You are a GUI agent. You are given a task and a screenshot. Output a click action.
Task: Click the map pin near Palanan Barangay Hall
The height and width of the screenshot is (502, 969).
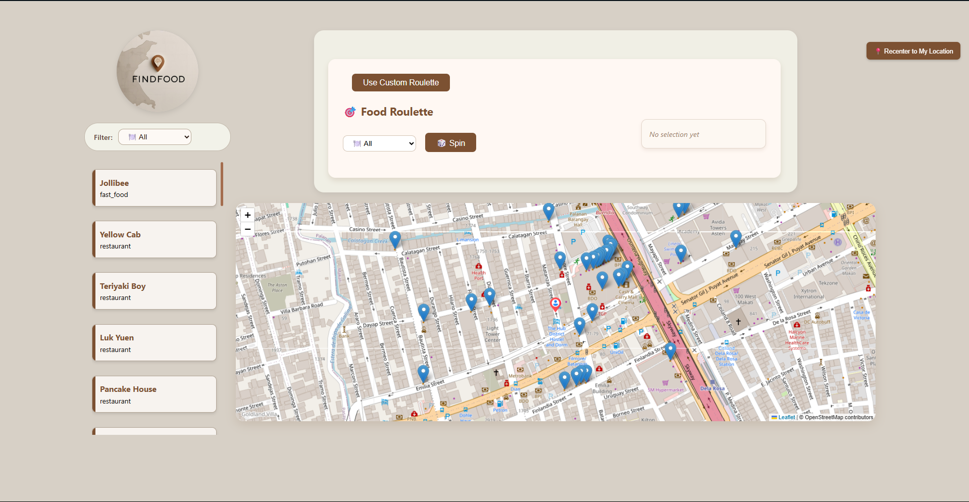coord(548,212)
